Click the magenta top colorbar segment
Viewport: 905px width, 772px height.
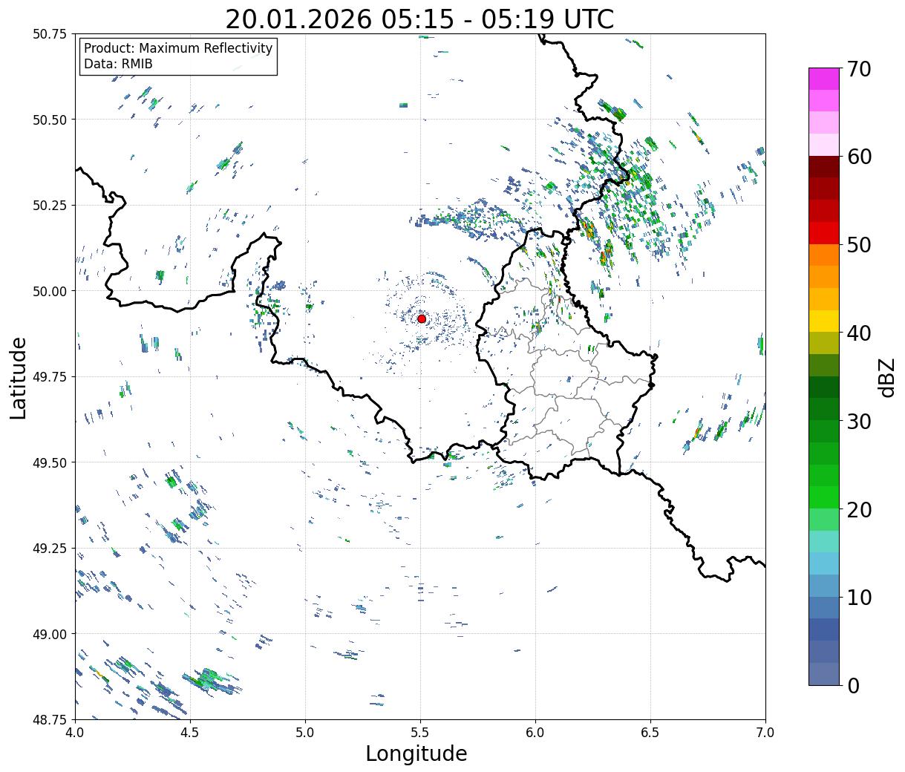[x=824, y=79]
